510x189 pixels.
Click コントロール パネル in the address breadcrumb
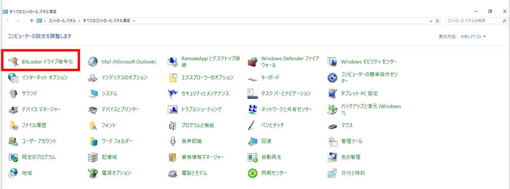click(x=62, y=20)
